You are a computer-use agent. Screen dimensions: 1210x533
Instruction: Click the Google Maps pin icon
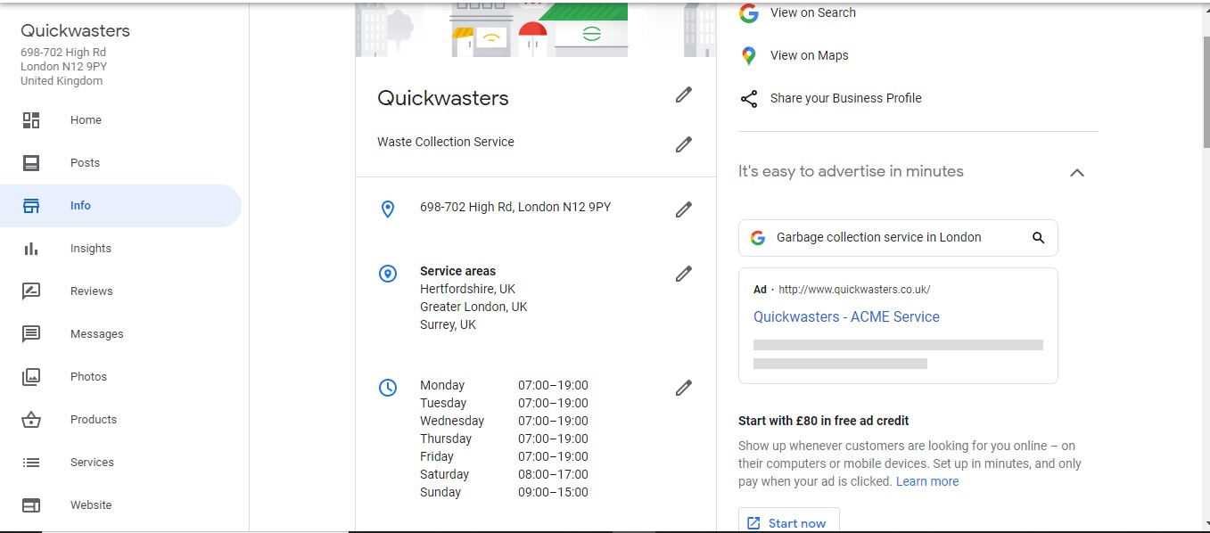tap(749, 56)
